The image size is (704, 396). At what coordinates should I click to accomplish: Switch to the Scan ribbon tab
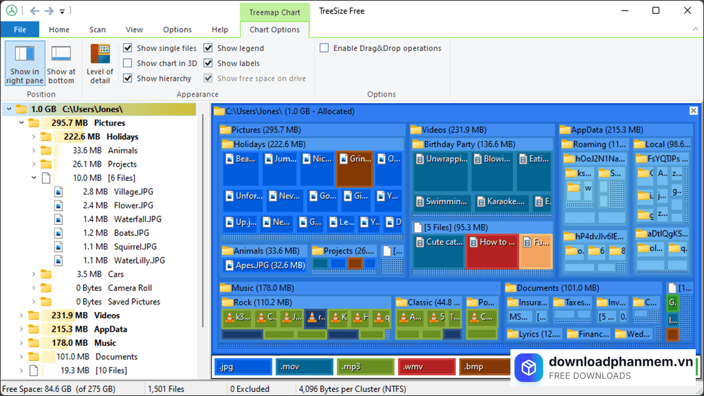point(97,30)
